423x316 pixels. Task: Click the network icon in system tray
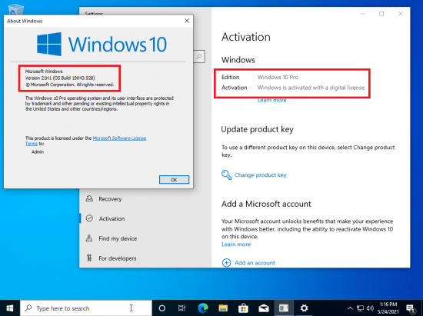[360, 308]
